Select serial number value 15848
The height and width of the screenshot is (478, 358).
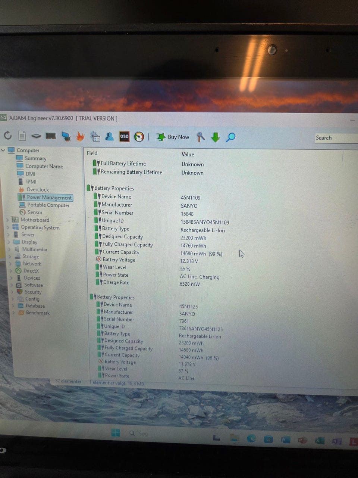click(187, 214)
